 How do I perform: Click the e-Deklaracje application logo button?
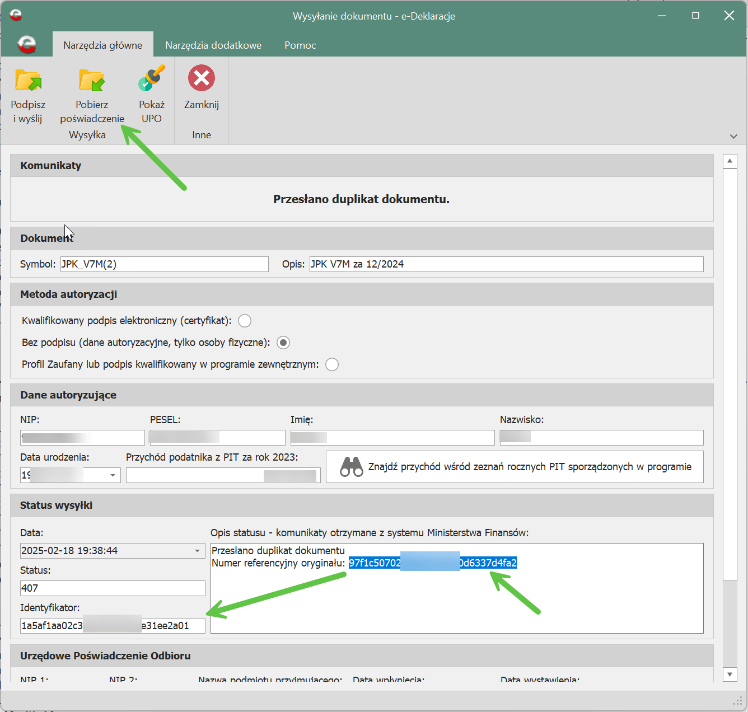[26, 44]
